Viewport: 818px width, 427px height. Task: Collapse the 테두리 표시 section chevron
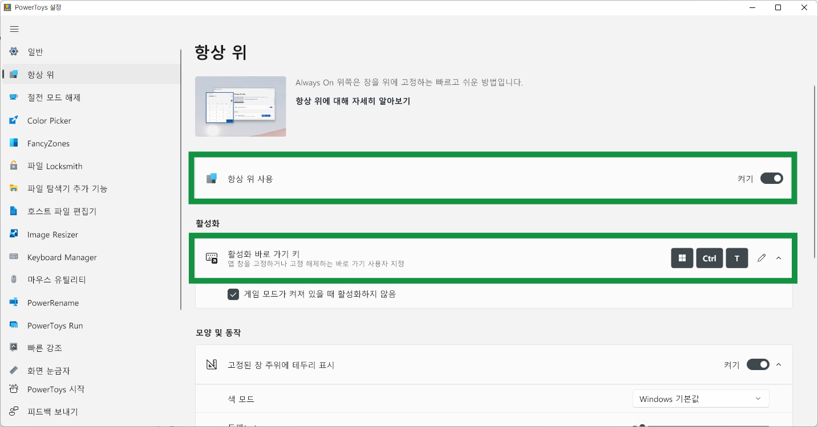pos(779,364)
